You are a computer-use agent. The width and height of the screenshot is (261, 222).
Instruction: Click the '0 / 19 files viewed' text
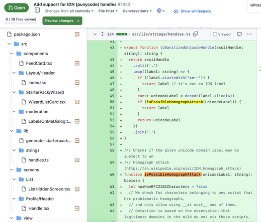click(x=21, y=19)
